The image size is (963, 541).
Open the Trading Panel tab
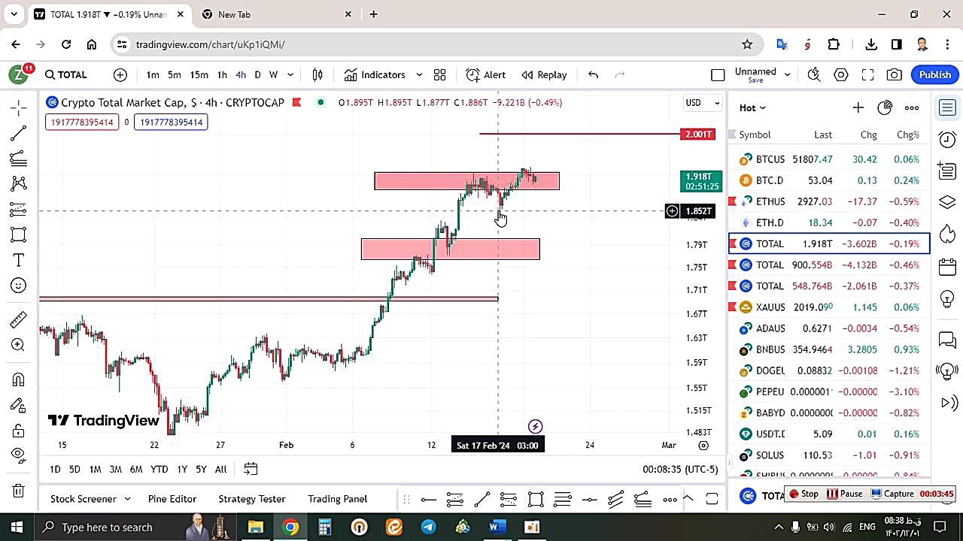(337, 499)
